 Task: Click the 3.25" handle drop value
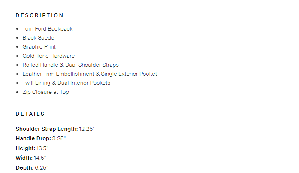pyautogui.click(x=59, y=139)
